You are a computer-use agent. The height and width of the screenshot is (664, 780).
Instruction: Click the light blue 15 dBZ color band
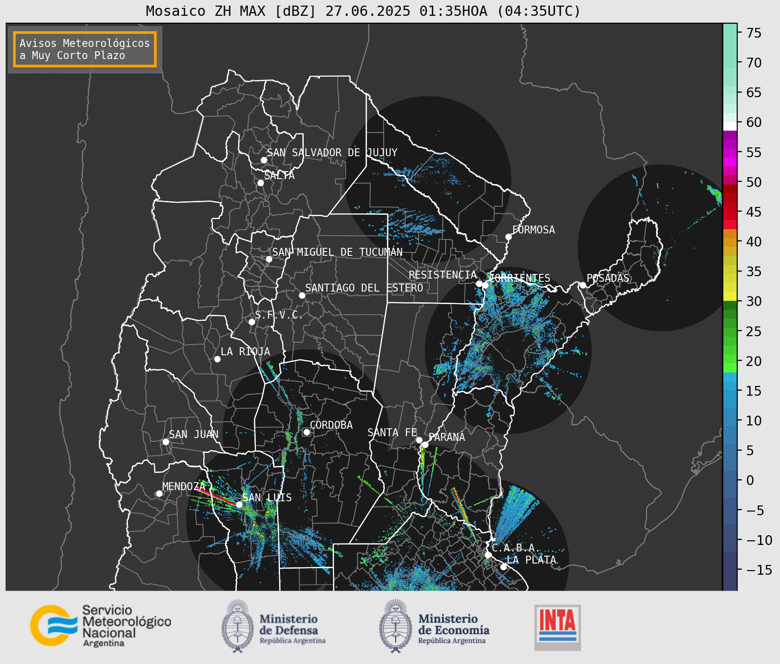click(x=730, y=386)
